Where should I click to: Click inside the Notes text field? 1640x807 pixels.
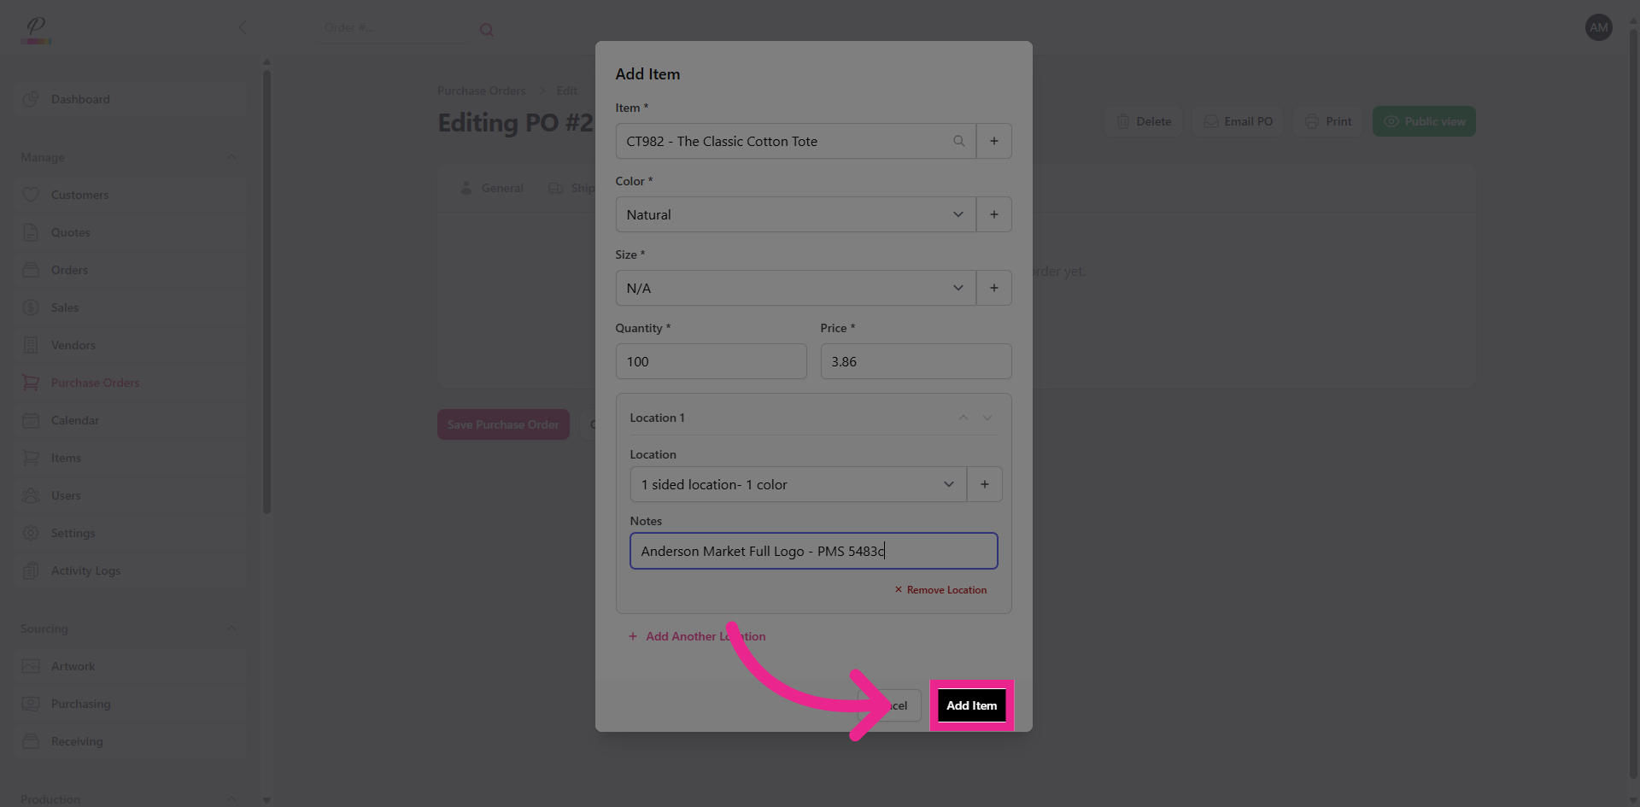click(811, 551)
